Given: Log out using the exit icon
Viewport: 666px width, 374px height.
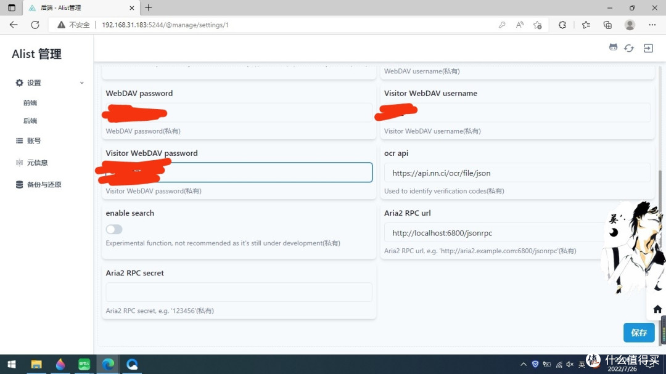Looking at the screenshot, I should coord(648,47).
